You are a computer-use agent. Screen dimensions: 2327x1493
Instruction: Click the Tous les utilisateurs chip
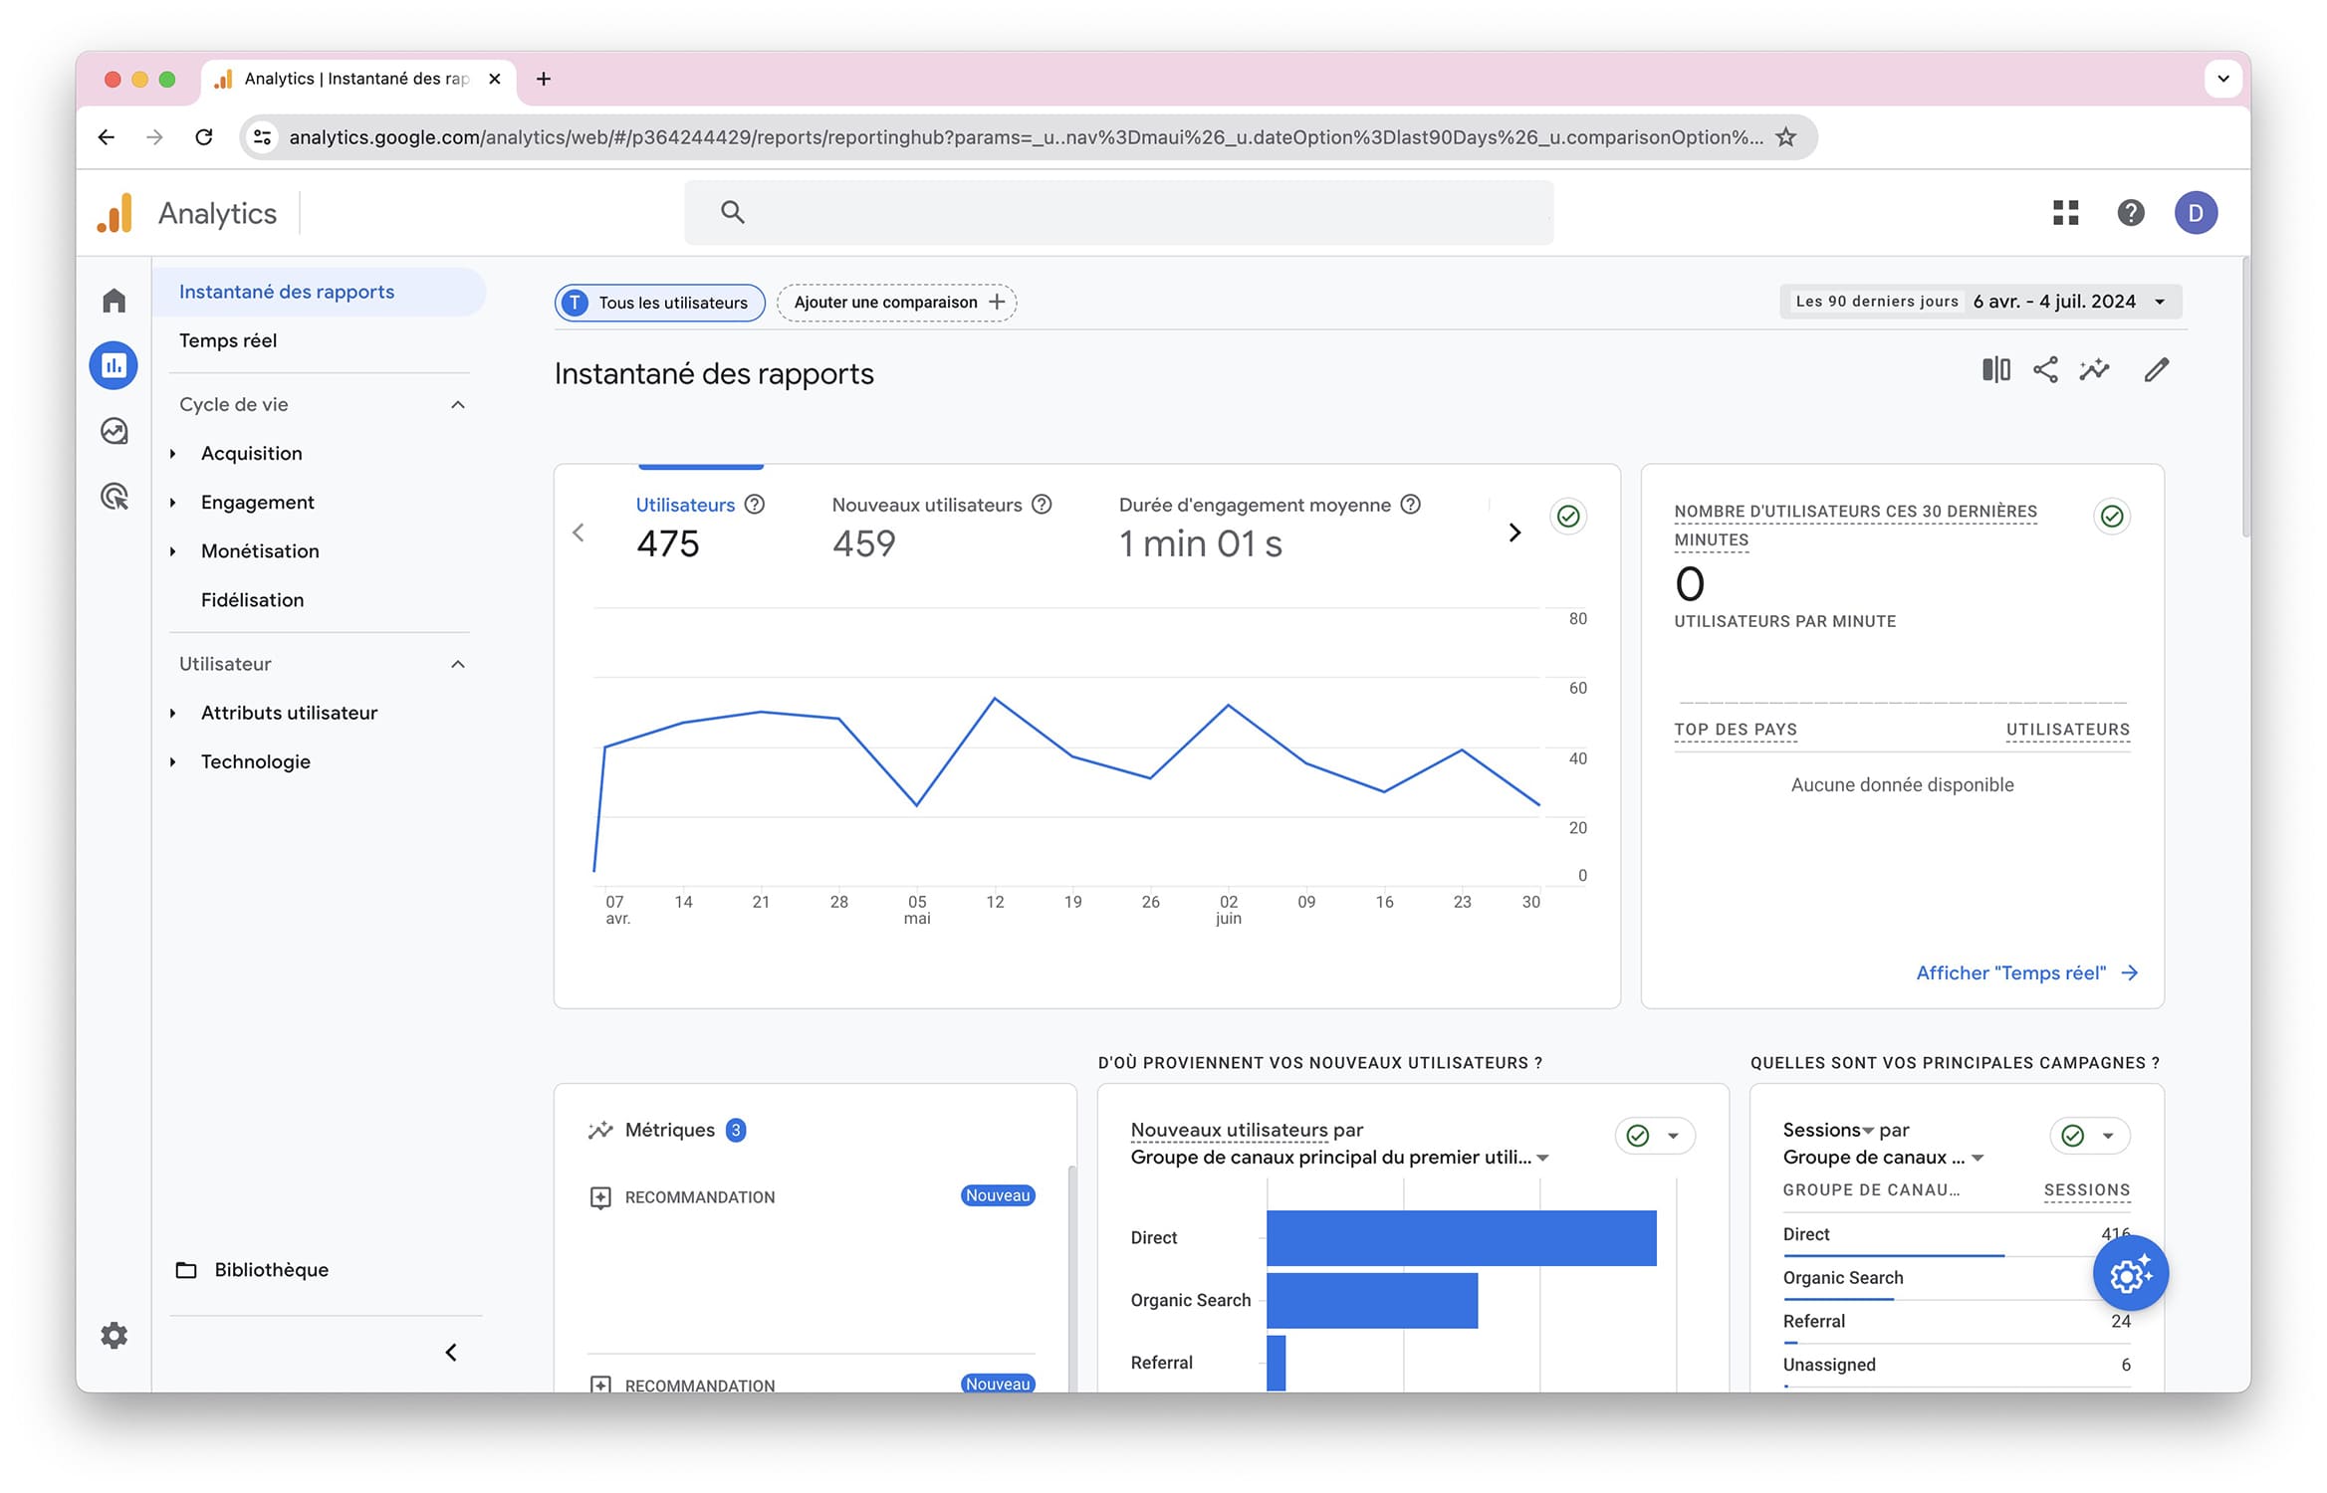click(x=659, y=303)
